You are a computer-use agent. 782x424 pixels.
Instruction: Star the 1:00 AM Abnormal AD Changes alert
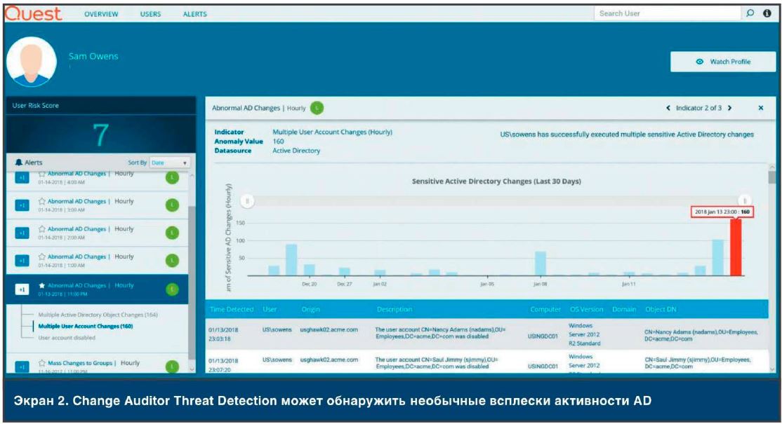click(42, 257)
